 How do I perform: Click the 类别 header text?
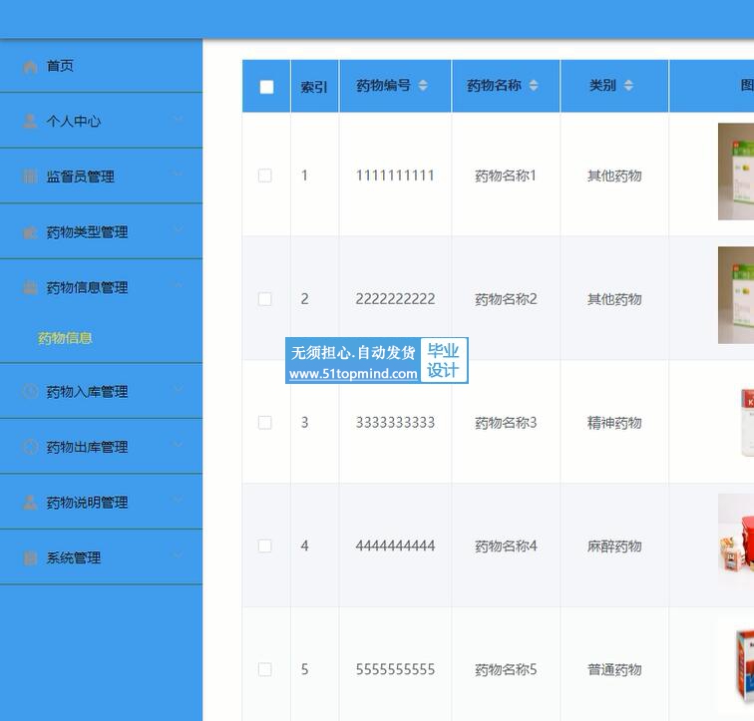(603, 86)
